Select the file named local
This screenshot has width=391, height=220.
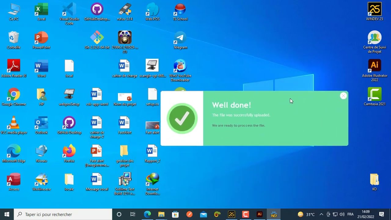tap(69, 68)
